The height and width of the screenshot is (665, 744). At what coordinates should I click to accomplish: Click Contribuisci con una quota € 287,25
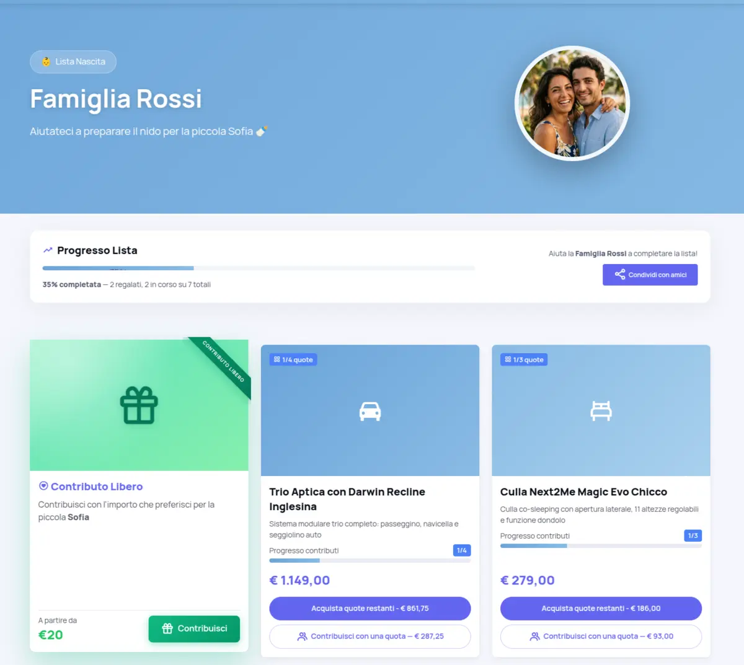coord(370,636)
